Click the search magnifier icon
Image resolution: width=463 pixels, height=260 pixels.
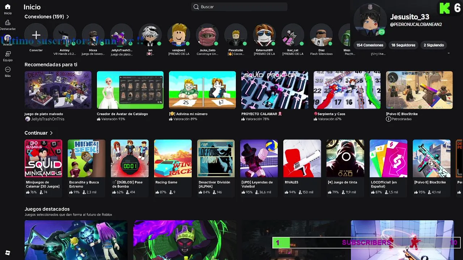tap(196, 7)
